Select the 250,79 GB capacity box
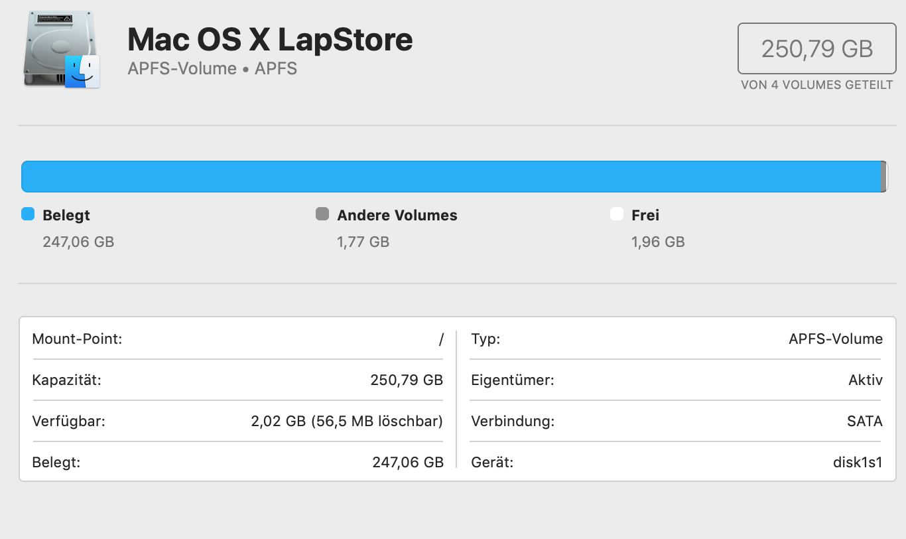 817,48
